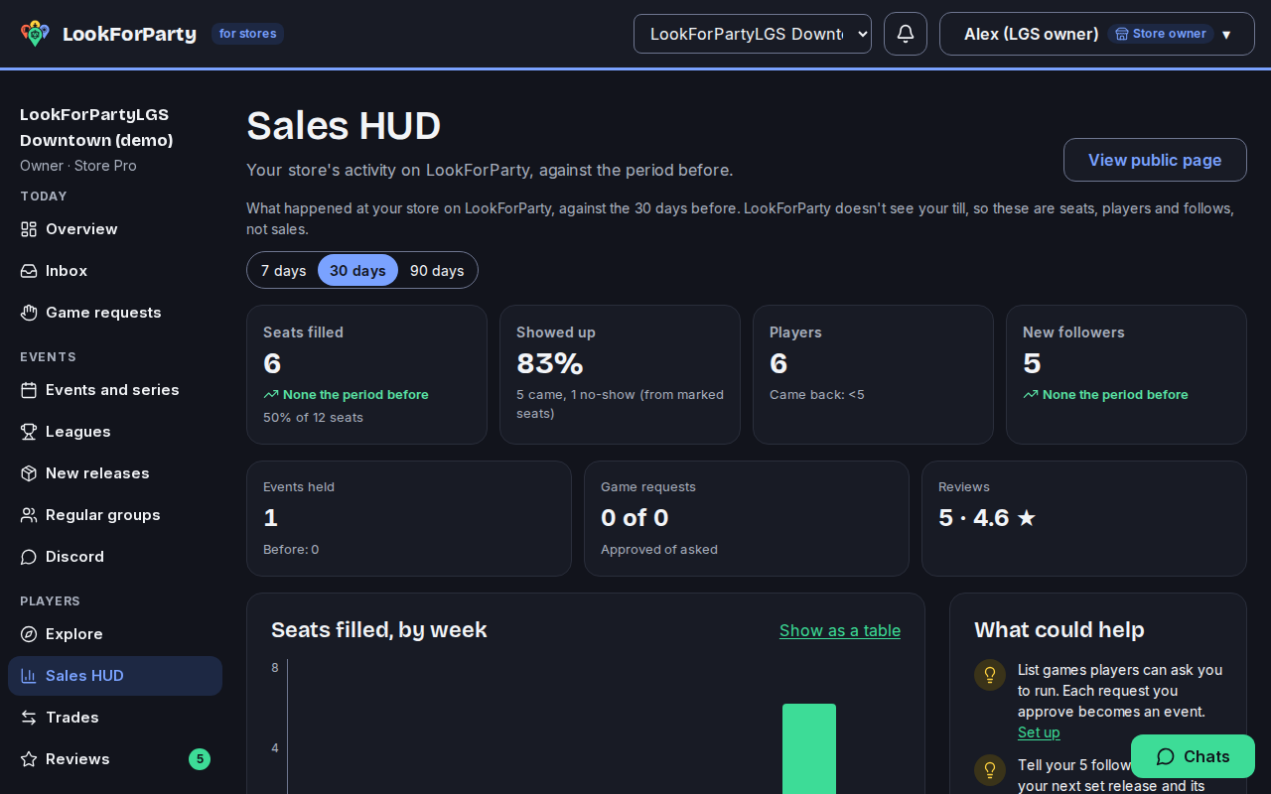Screen dimensions: 1271x794
Task: Click the Leagues trophy icon
Action: (29, 432)
